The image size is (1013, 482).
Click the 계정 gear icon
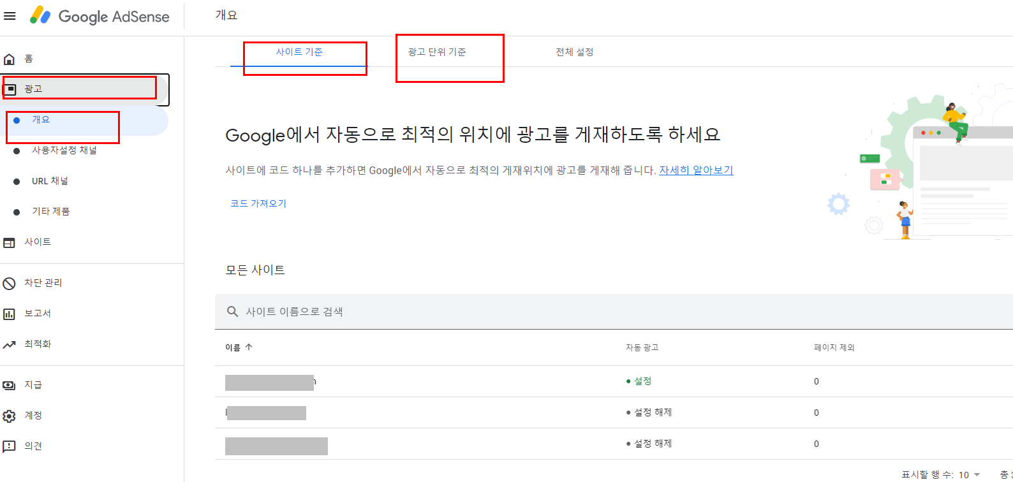click(9, 416)
